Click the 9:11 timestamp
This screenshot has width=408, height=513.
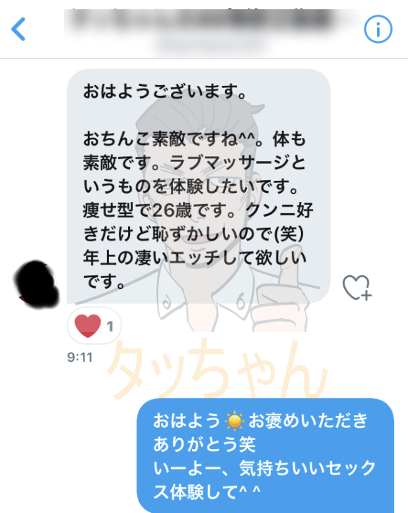(x=79, y=357)
